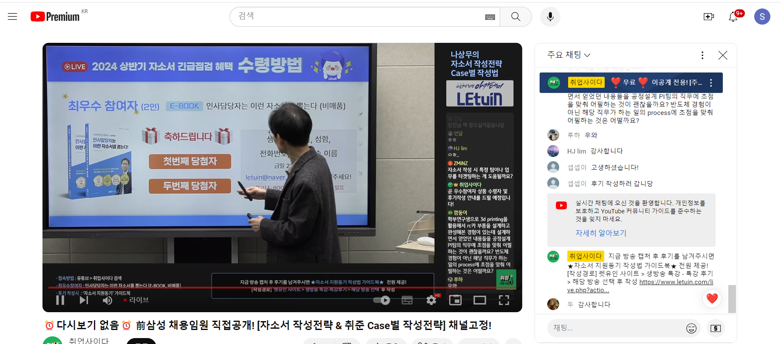Viewport: 781px width, 344px height.
Task: Mute the player volume
Action: pyautogui.click(x=108, y=300)
